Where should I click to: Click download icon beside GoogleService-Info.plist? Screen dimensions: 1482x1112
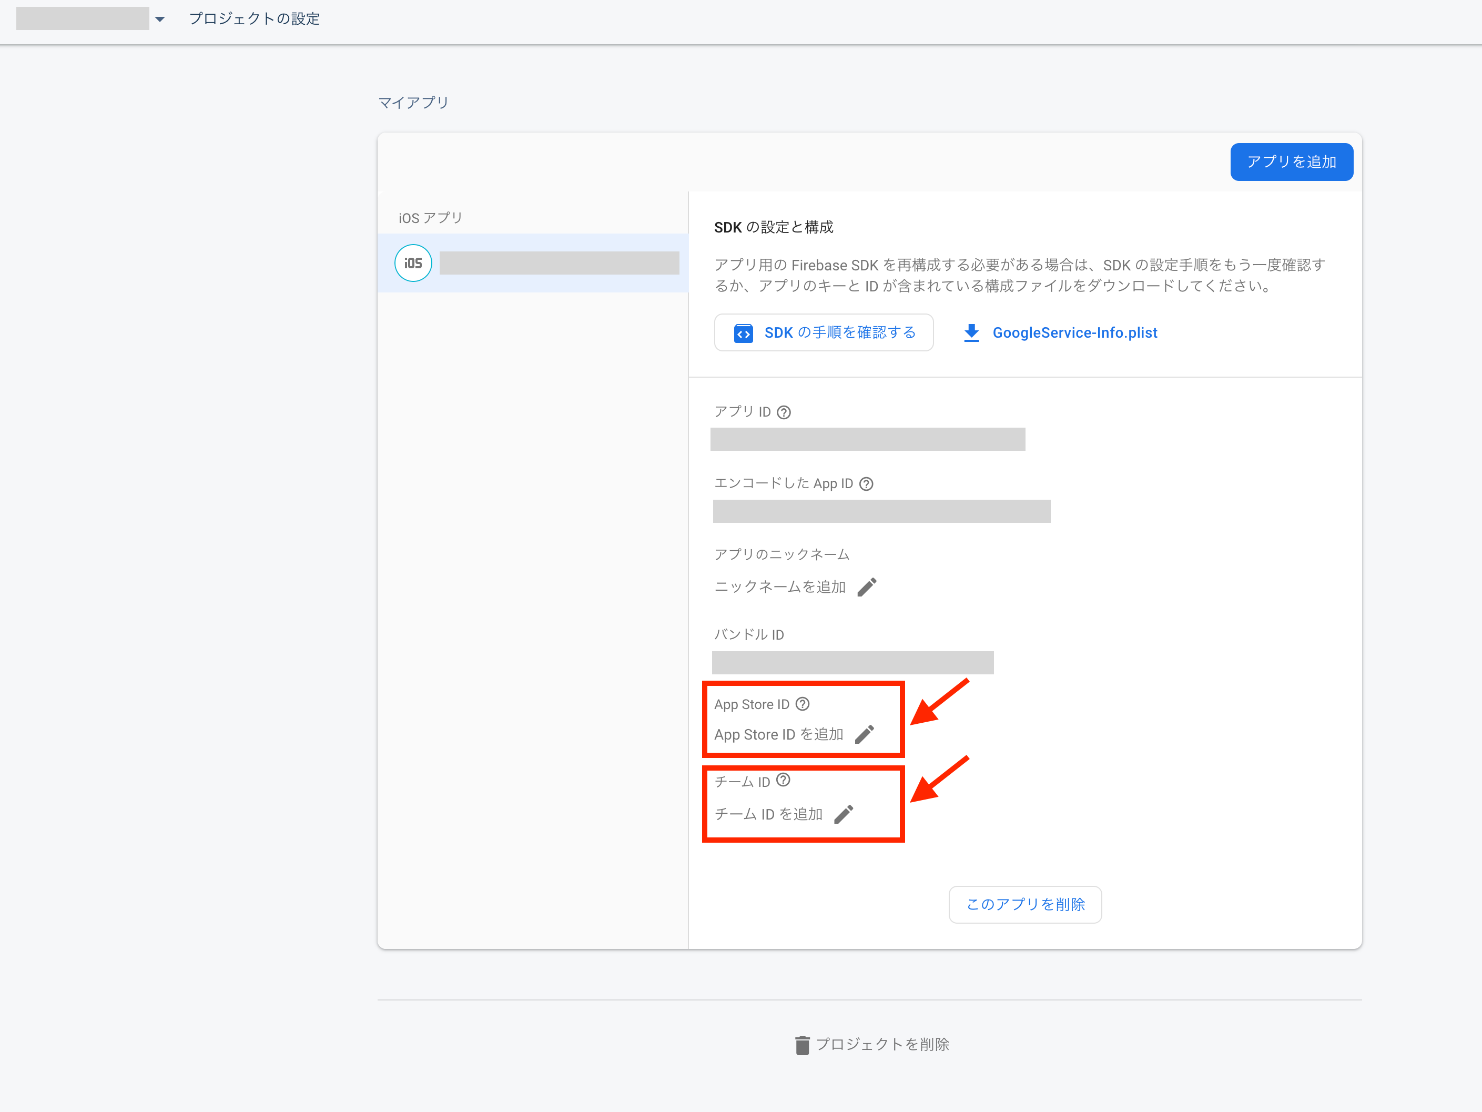click(971, 332)
